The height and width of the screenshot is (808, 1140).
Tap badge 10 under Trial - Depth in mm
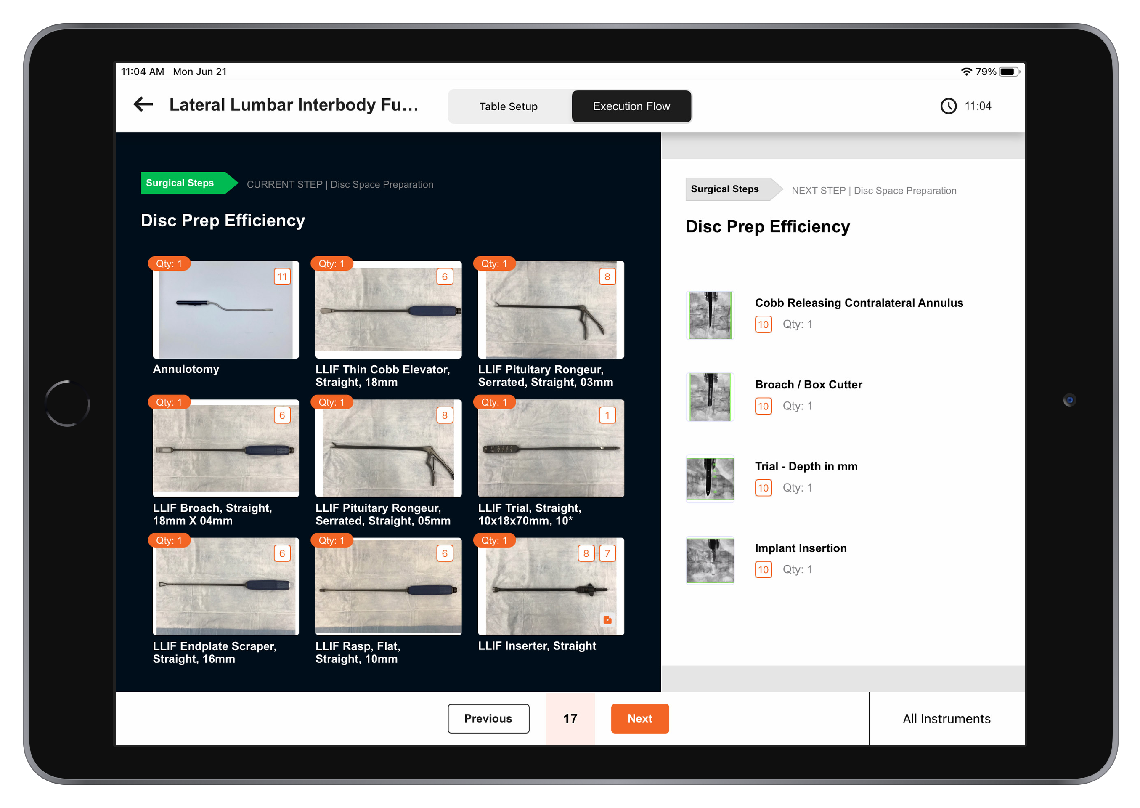click(763, 488)
